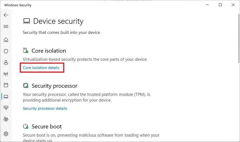The height and width of the screenshot is (142, 240).
Task: Click the Secure boot power icon
Action: click(x=26, y=126)
